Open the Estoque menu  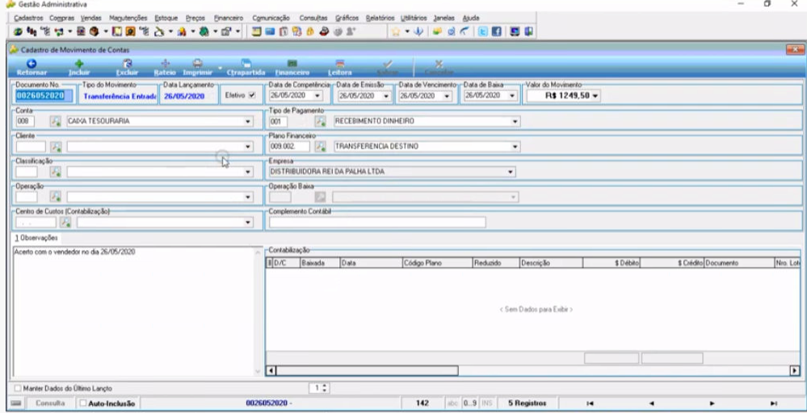[x=166, y=18]
